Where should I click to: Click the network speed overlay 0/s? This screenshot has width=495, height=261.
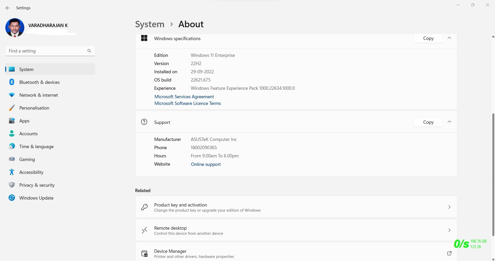461,244
